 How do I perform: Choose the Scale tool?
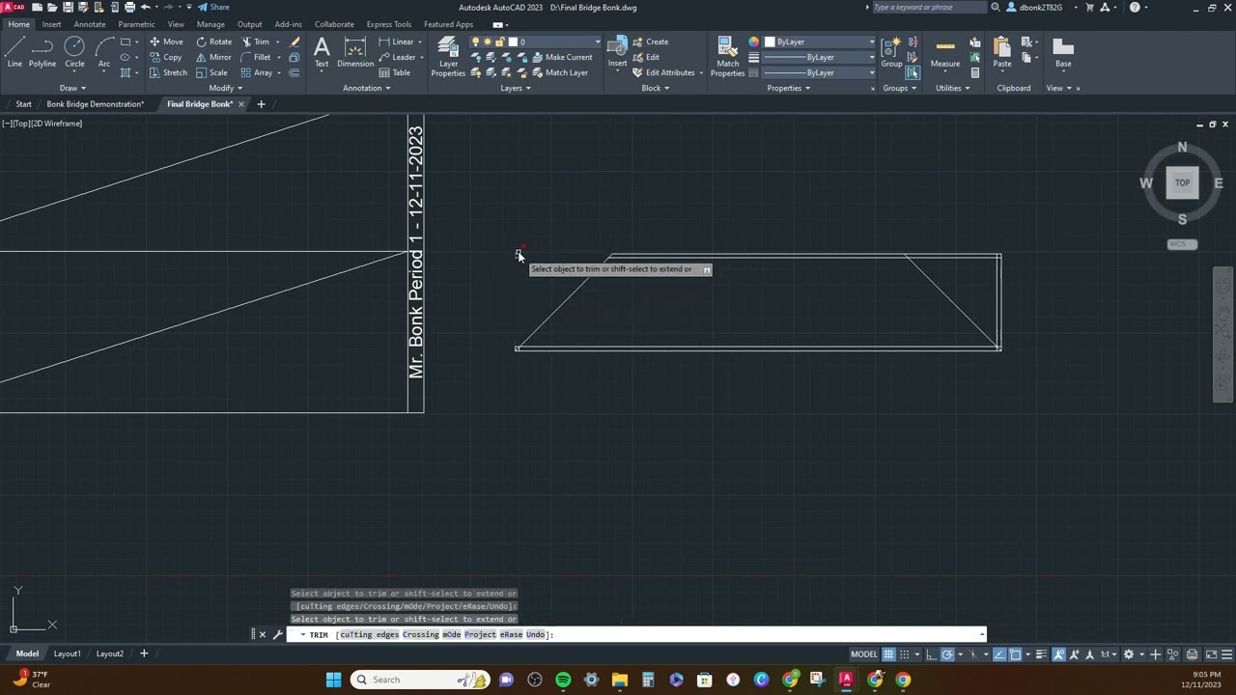click(211, 72)
